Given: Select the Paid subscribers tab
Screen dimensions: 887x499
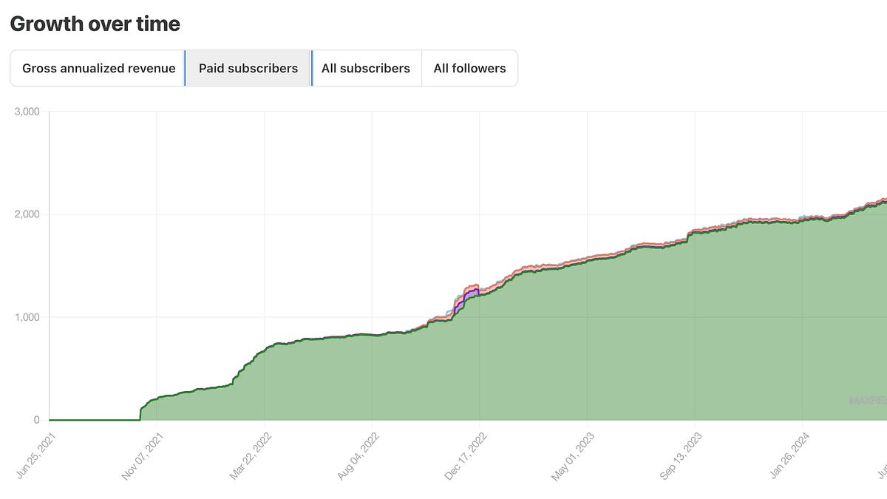Looking at the screenshot, I should click(x=248, y=68).
